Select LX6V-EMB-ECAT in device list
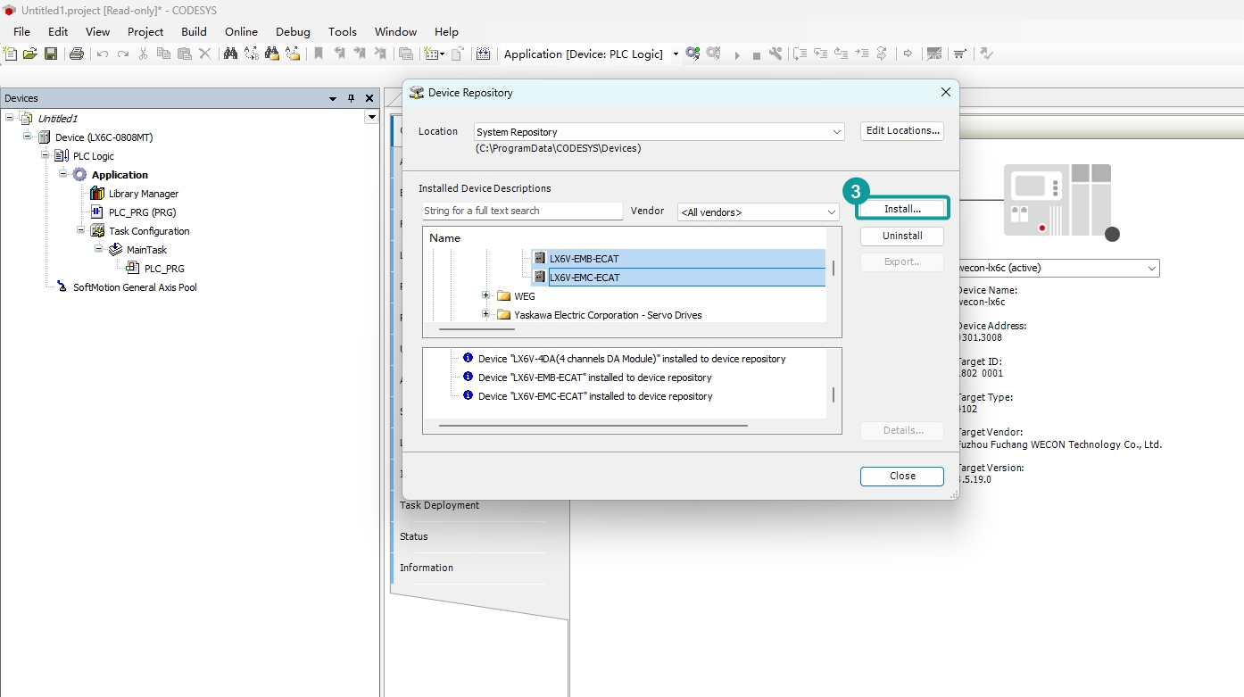Viewport: 1244px width, 697px height. coord(584,259)
